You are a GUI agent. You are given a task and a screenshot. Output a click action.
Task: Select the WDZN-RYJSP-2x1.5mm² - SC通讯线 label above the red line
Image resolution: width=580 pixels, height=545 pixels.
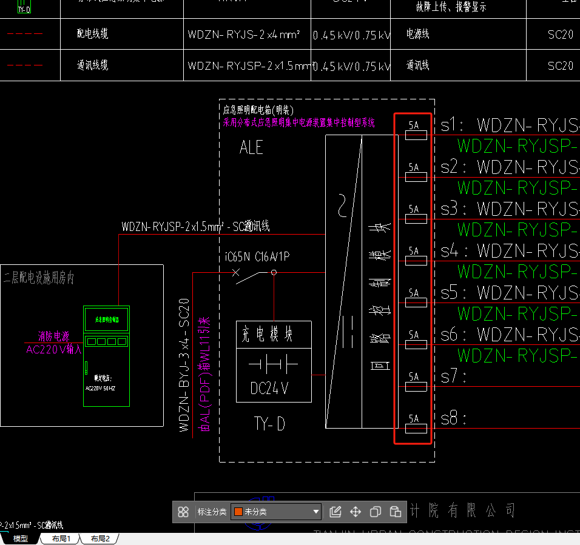(x=195, y=226)
